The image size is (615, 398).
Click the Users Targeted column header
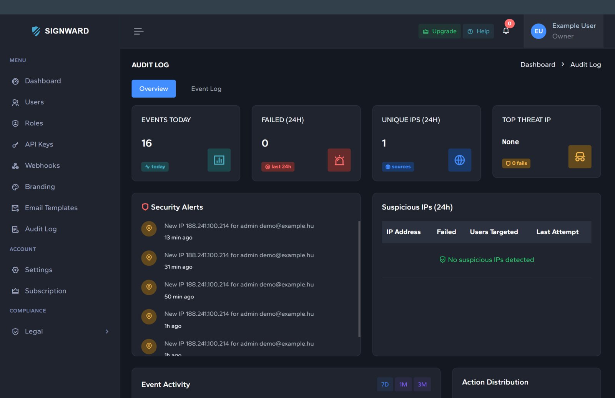(x=494, y=232)
